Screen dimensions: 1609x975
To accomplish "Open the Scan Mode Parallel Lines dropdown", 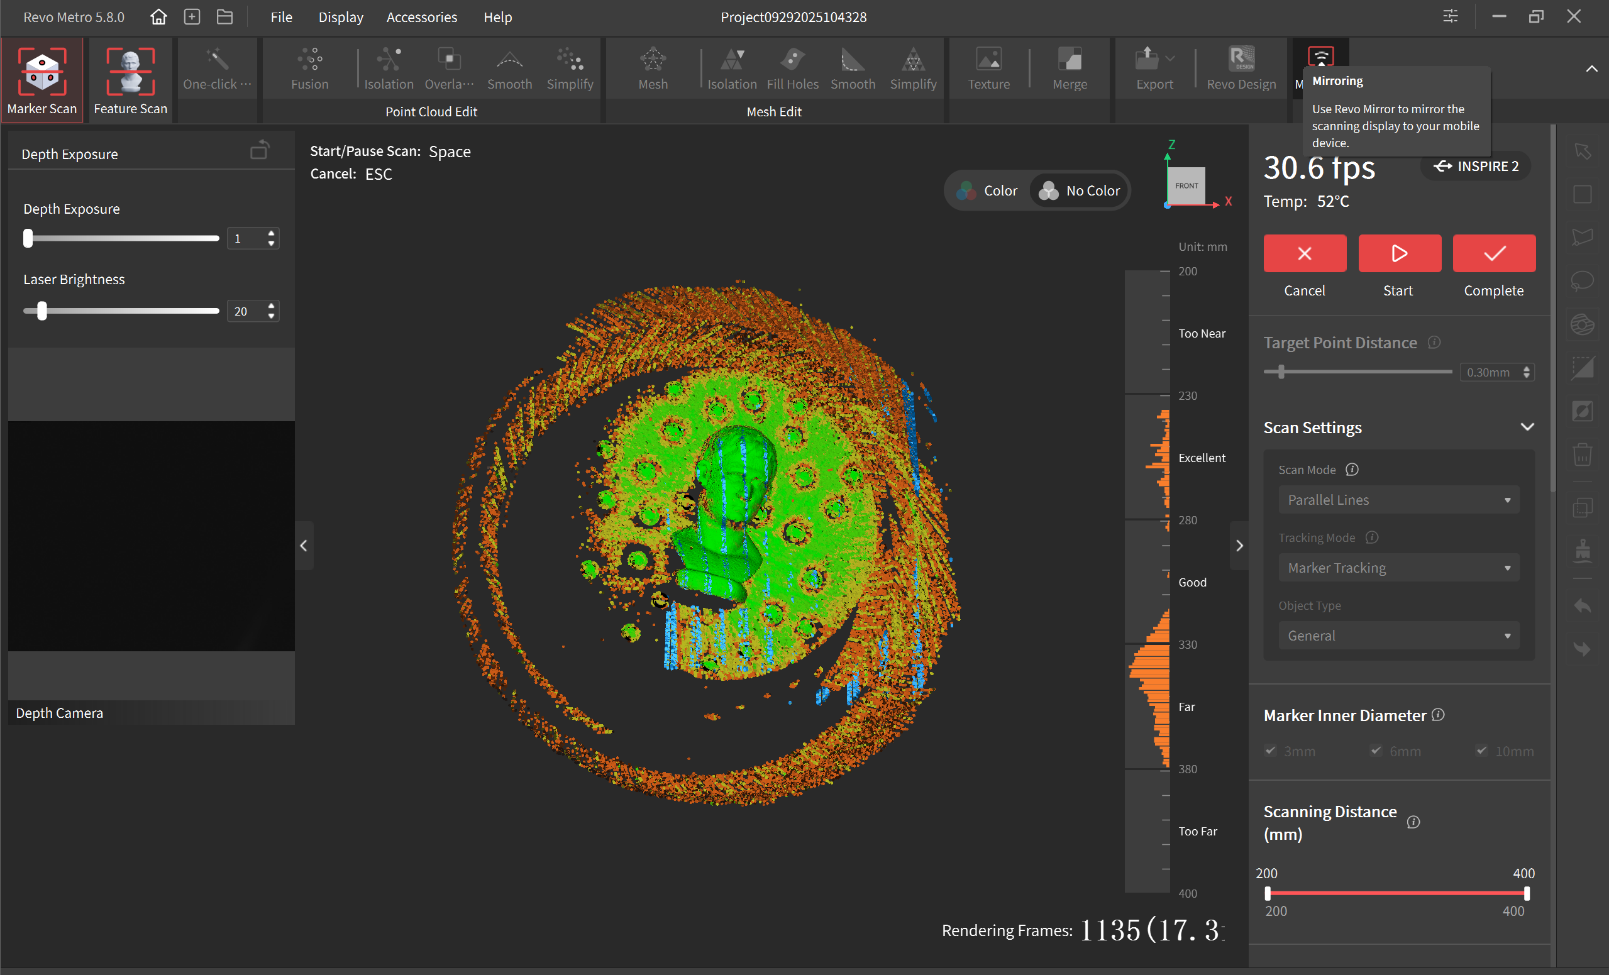I will 1398,500.
